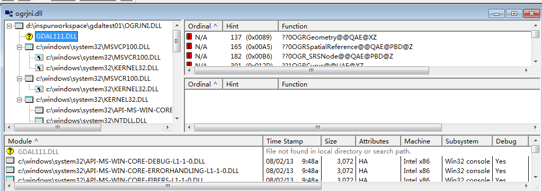Image resolution: width=542 pixels, height=191 pixels.
Task: Click the hint value 137 (0x0089)
Action: click(x=251, y=37)
